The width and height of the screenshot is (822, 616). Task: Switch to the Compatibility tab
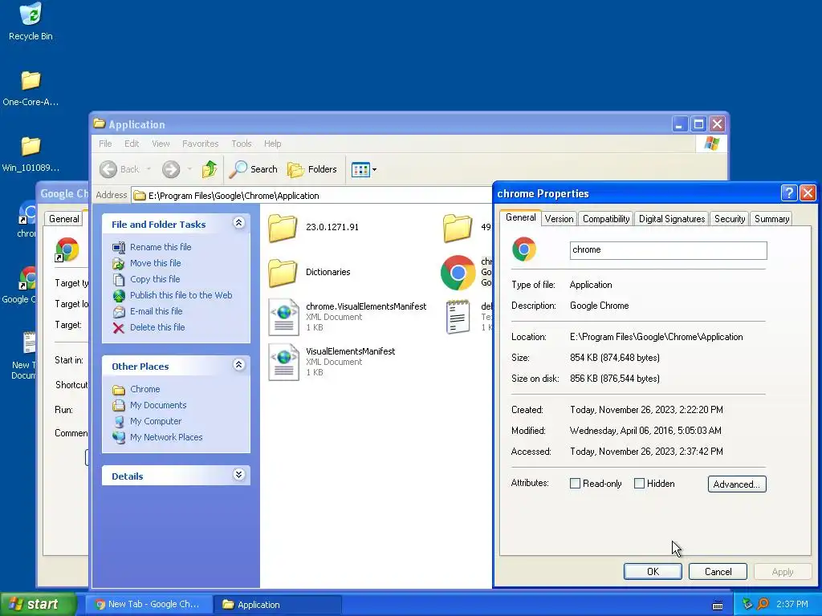tap(605, 219)
